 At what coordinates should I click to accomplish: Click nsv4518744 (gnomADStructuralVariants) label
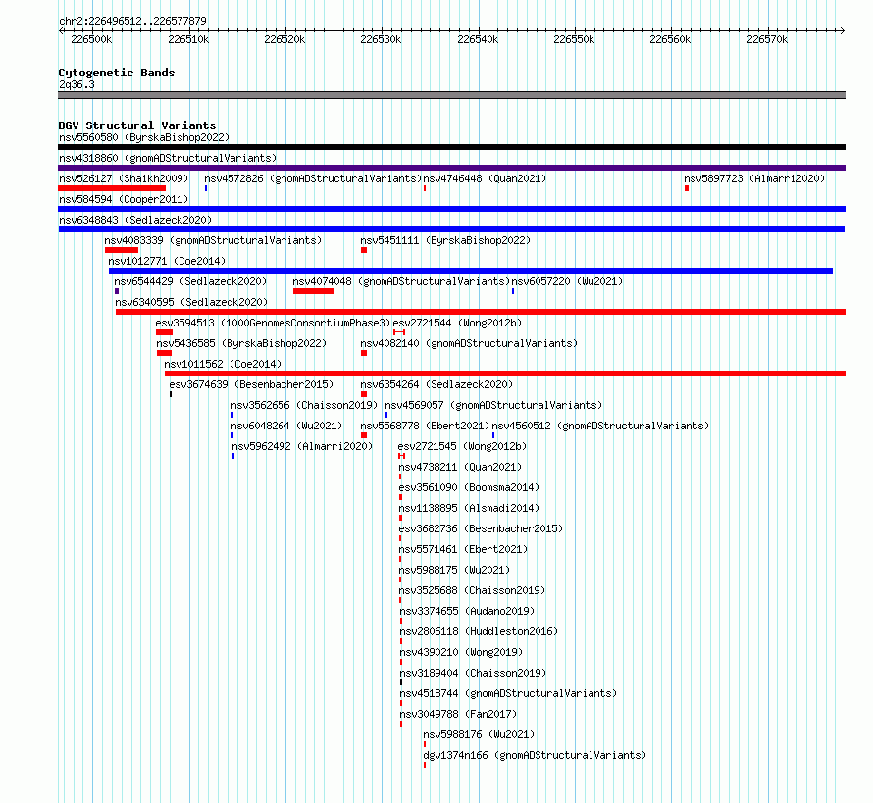coord(508,693)
